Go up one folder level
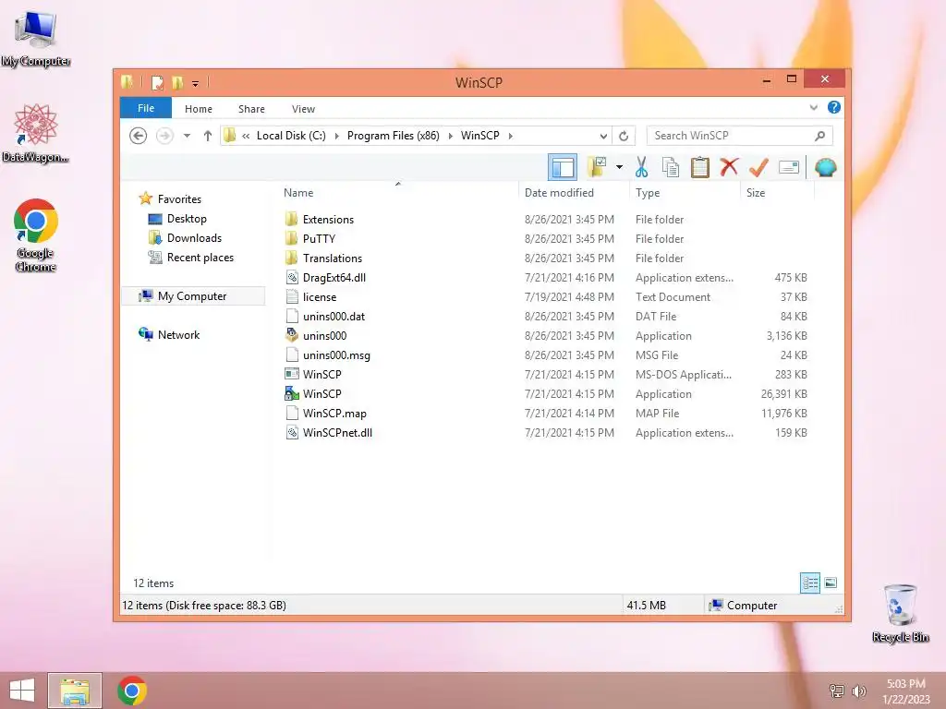The image size is (946, 709). [x=208, y=136]
